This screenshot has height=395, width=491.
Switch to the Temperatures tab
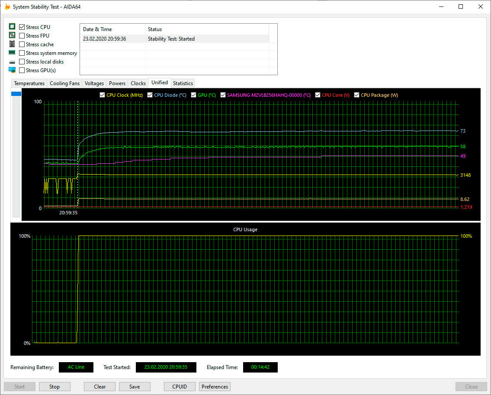click(x=29, y=83)
